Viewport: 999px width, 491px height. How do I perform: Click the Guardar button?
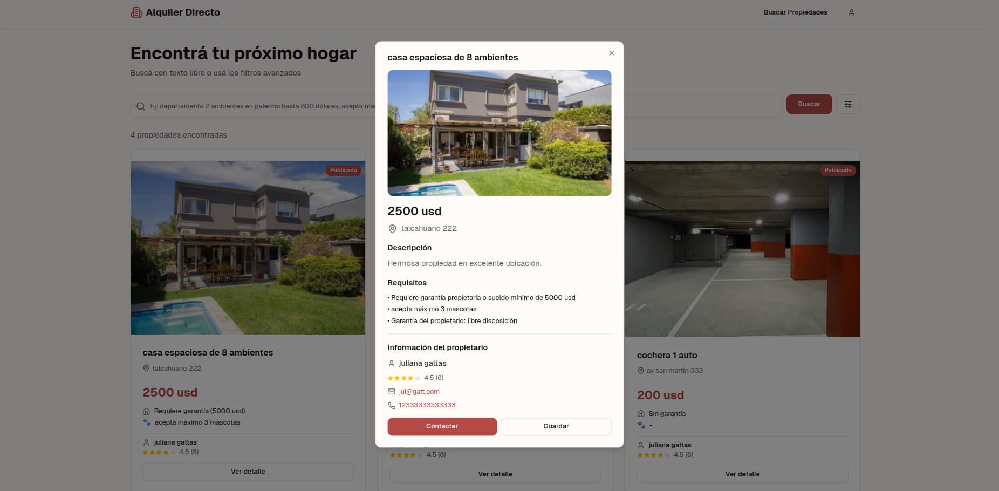click(x=556, y=426)
